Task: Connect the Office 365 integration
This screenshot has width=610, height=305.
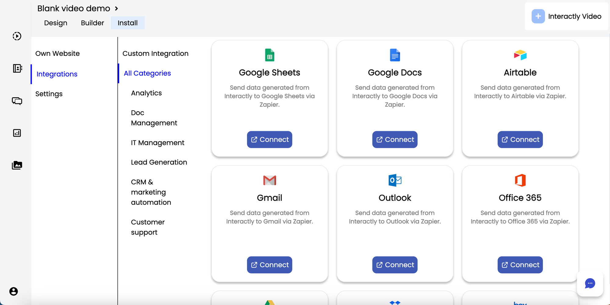Action: 520,265
